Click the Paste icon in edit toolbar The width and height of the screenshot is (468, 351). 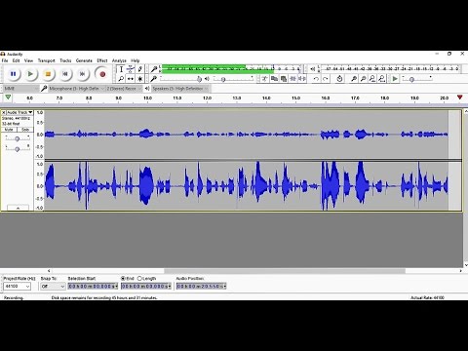tap(284, 79)
